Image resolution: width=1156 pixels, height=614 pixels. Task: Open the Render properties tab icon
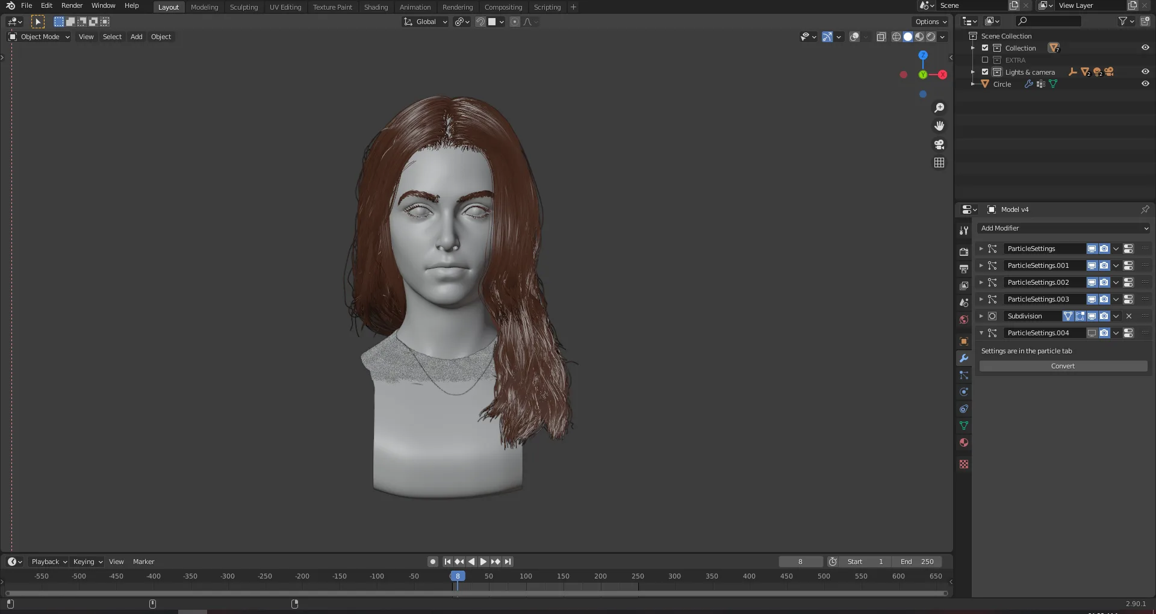point(964,252)
